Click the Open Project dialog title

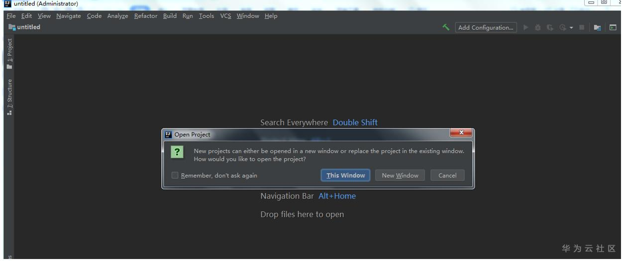tap(192, 134)
